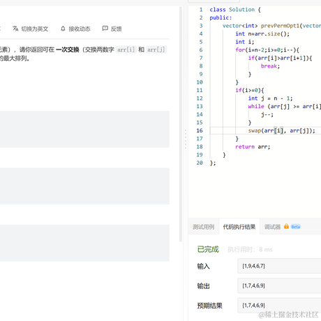
Task: Click the 'int n=arr.size();' line
Action: pyautogui.click(x=262, y=33)
